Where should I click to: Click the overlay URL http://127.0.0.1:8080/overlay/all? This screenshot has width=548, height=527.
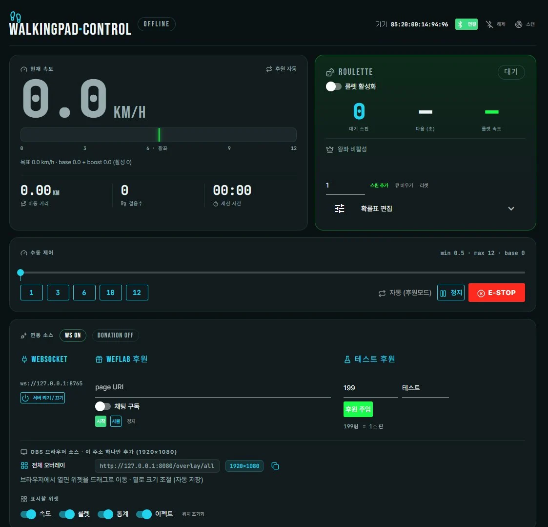coord(157,466)
